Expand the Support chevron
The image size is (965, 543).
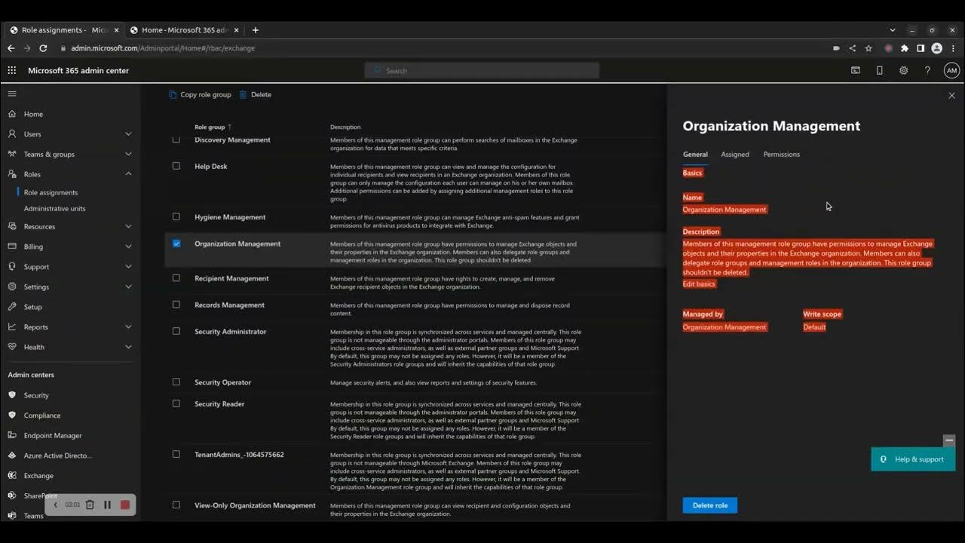[x=128, y=266]
